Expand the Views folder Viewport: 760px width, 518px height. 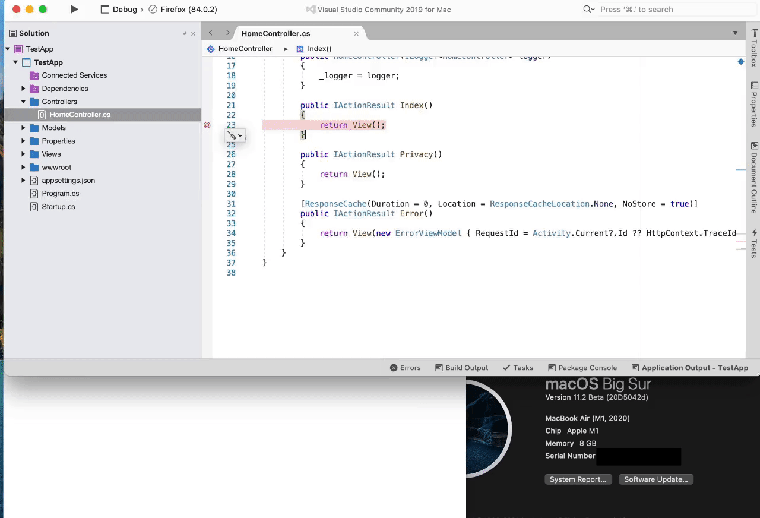pos(23,154)
